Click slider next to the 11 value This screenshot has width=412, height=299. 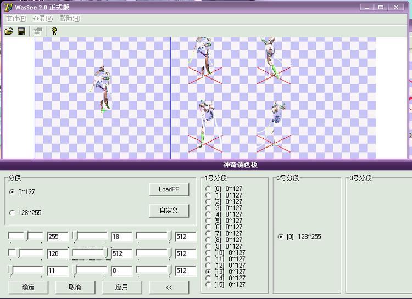coord(26,270)
